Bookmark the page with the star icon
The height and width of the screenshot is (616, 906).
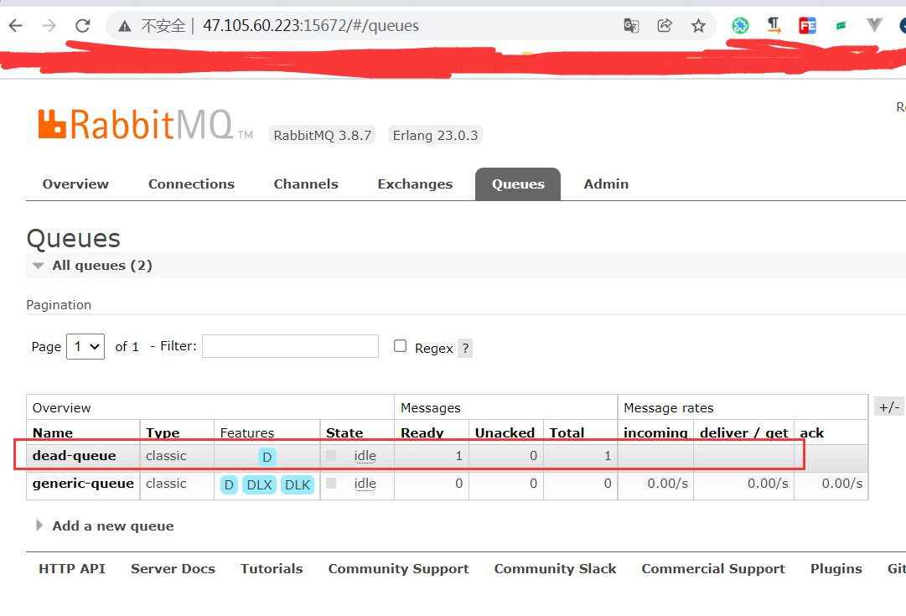(698, 25)
